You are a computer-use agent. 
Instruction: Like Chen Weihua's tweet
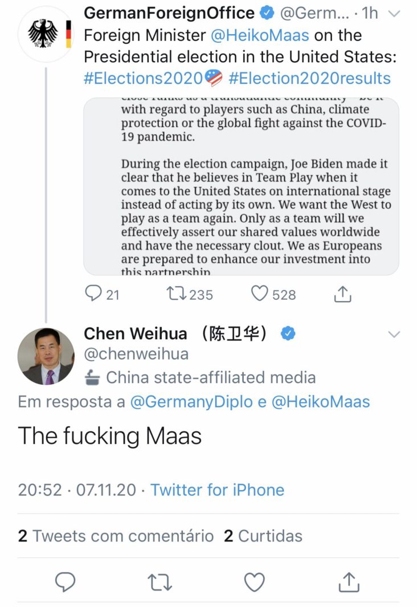pos(254,581)
